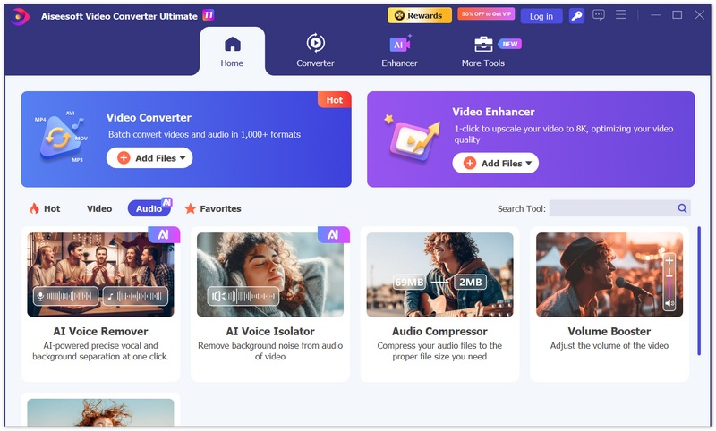Screen dimensions: 716x431
Task: Switch to the Home tab
Action: [x=232, y=52]
